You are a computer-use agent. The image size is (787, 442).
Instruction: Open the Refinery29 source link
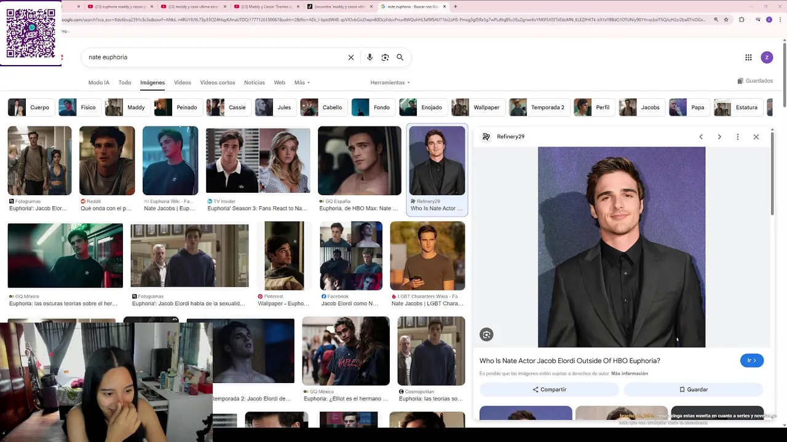(x=510, y=137)
